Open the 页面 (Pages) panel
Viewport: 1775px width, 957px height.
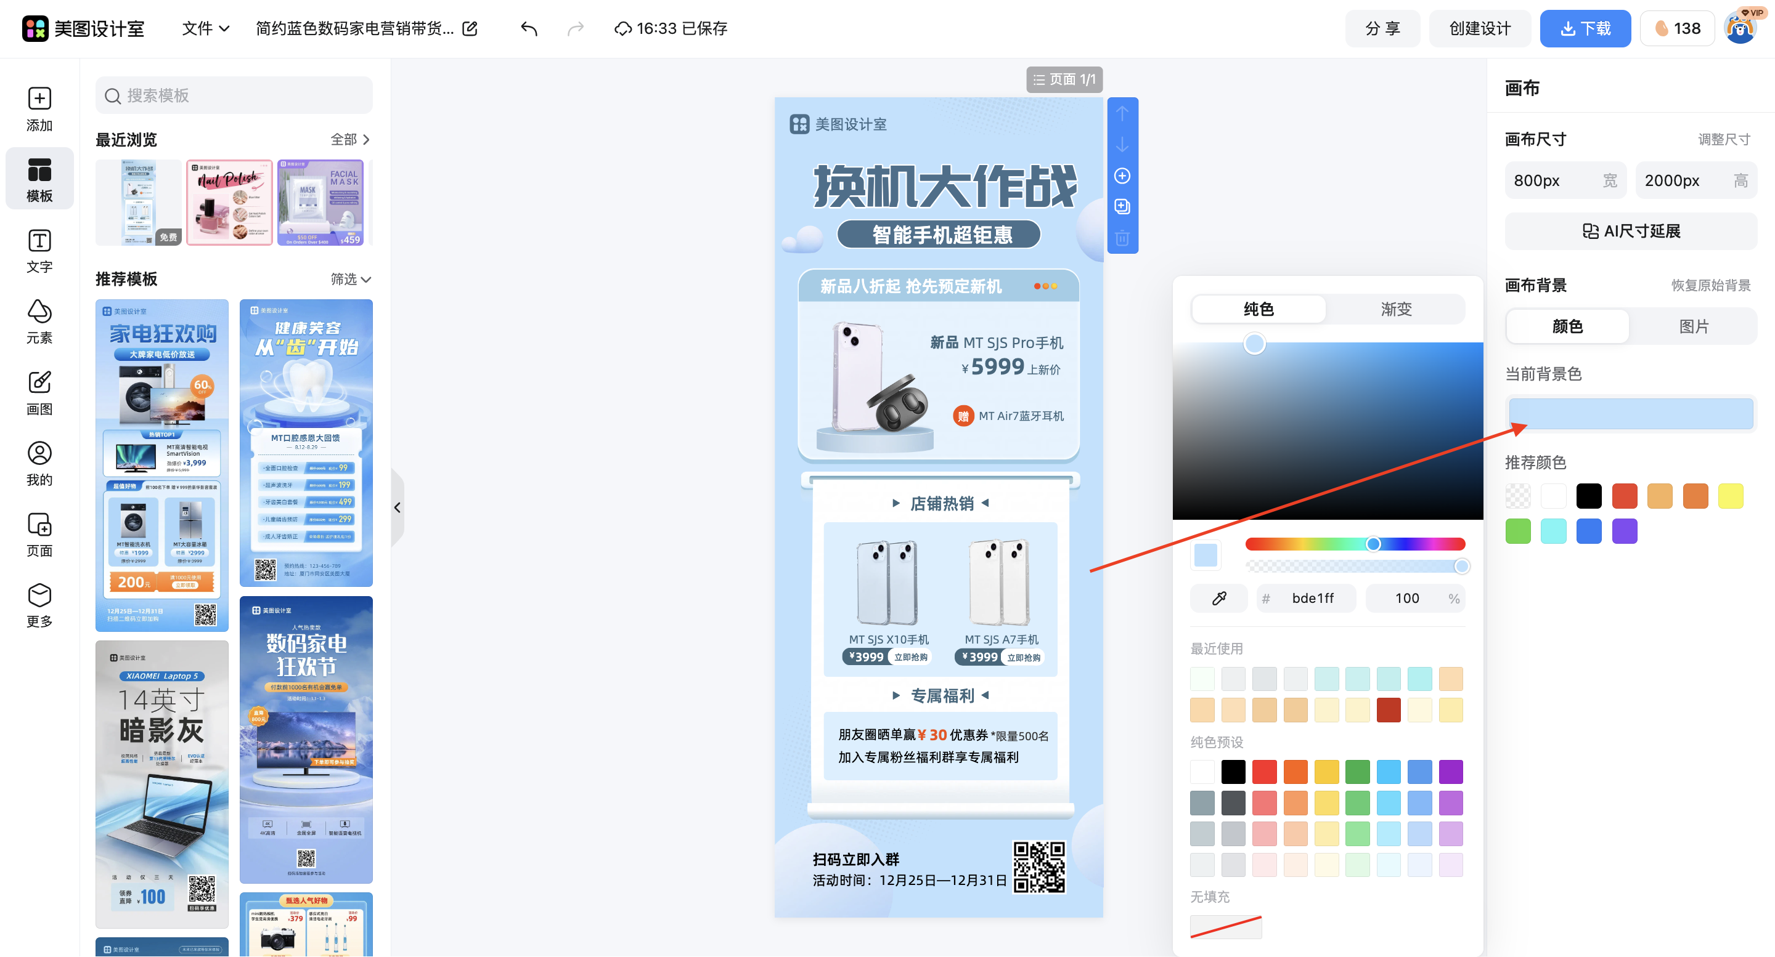[39, 533]
